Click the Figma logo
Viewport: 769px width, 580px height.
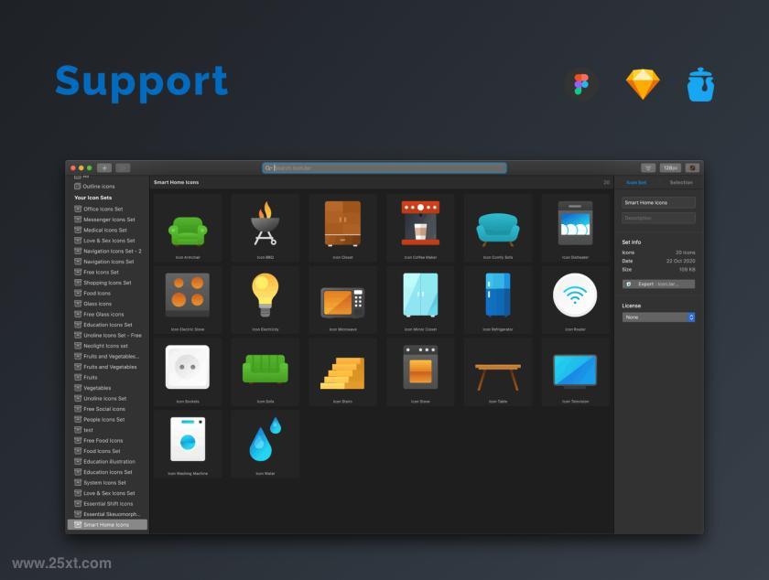pyautogui.click(x=581, y=84)
